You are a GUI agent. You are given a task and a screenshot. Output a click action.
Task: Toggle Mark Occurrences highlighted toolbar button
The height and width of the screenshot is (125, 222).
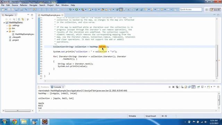[x=121, y=9]
